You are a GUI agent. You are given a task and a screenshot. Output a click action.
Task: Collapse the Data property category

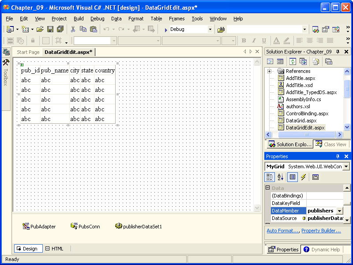coord(267,188)
